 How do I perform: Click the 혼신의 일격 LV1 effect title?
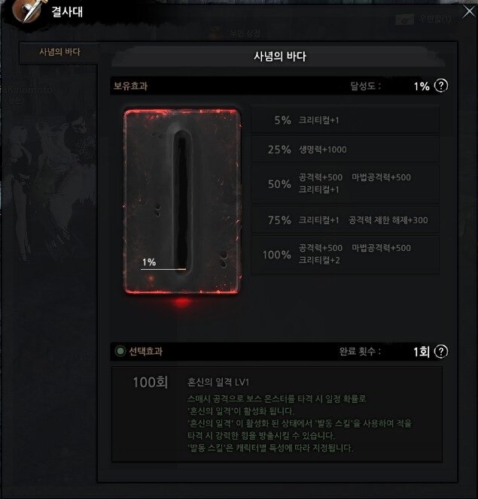click(218, 383)
